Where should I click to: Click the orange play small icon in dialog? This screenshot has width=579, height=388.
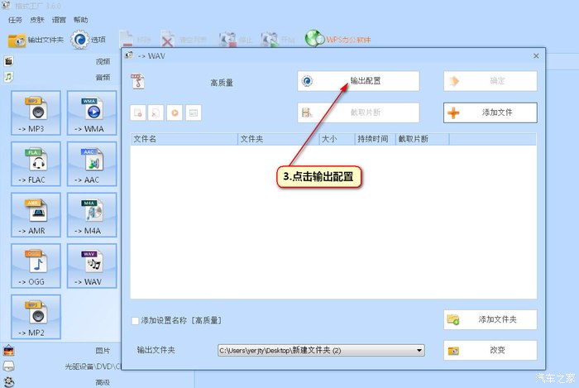[x=175, y=113]
